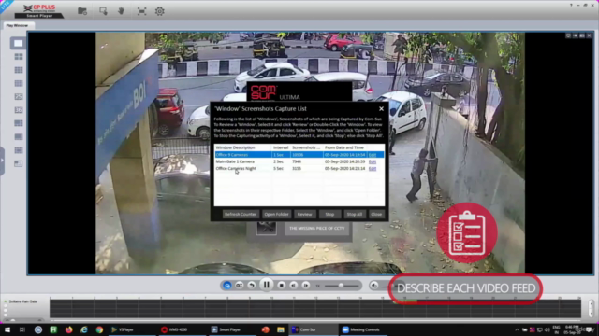Click the rewind-back arrow playback button
The height and width of the screenshot is (336, 599).
(x=252, y=286)
